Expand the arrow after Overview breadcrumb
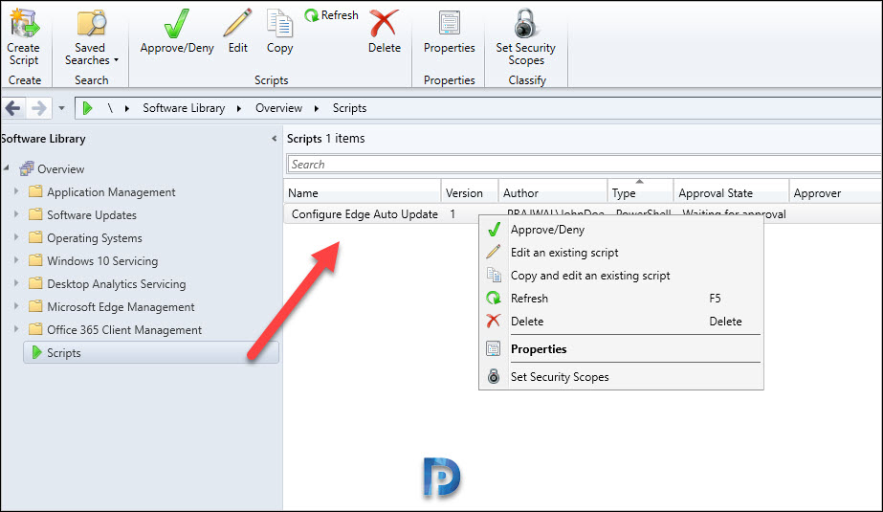The width and height of the screenshot is (883, 512). [x=317, y=108]
